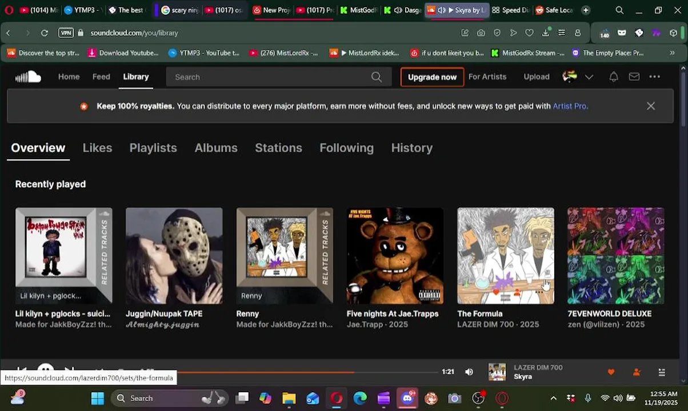
Task: Click Upload in SoundCloud header
Action: [537, 76]
